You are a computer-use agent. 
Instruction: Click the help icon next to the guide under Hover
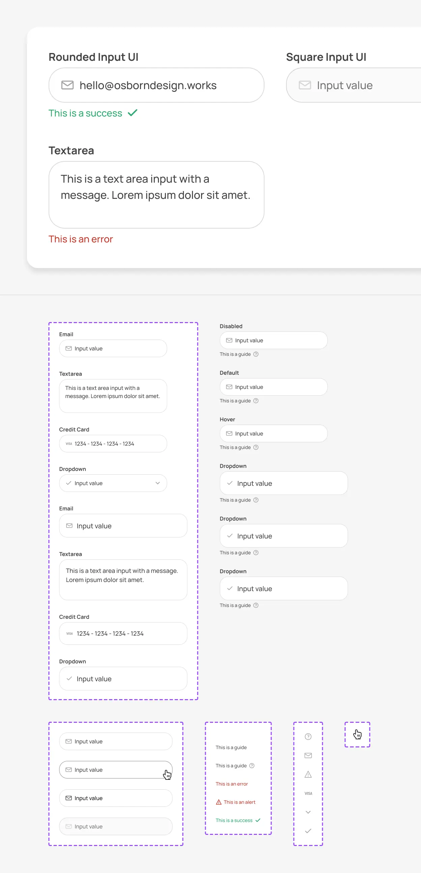point(256,447)
